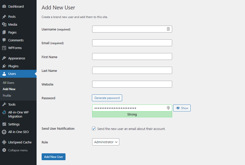Open the Role dropdown

106,142
